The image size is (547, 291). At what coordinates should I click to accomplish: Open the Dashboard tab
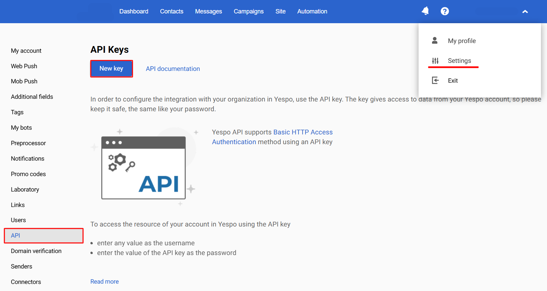[134, 11]
